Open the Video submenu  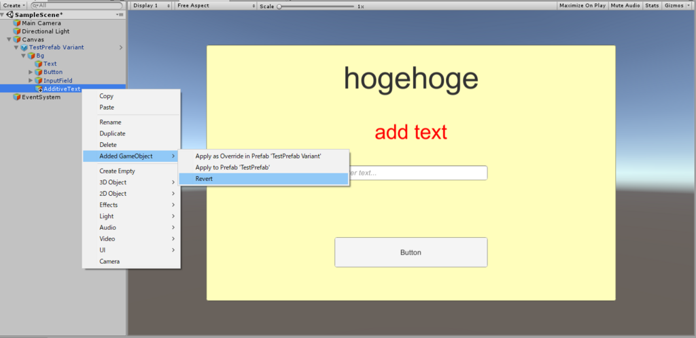click(x=131, y=239)
